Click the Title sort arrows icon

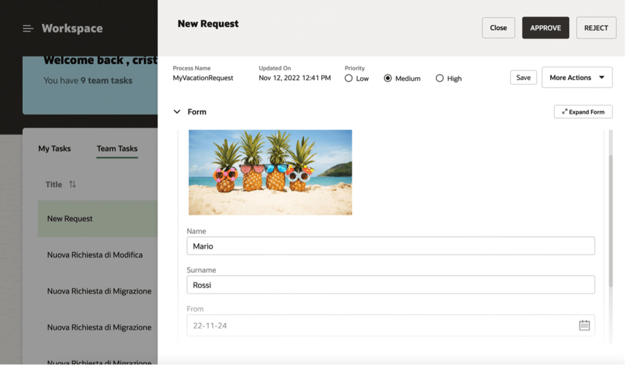(72, 184)
